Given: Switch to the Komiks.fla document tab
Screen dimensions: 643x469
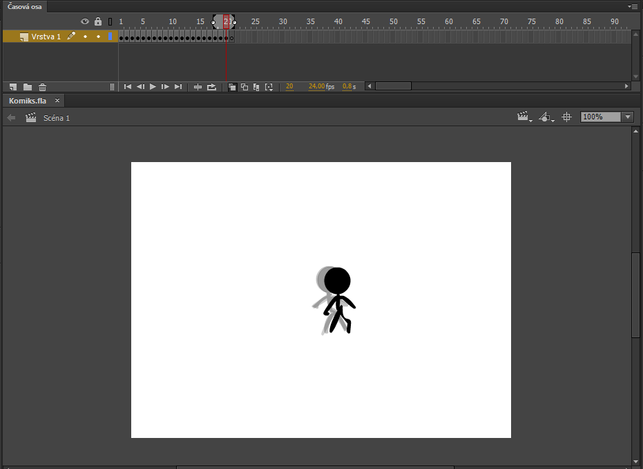Looking at the screenshot, I should point(28,101).
